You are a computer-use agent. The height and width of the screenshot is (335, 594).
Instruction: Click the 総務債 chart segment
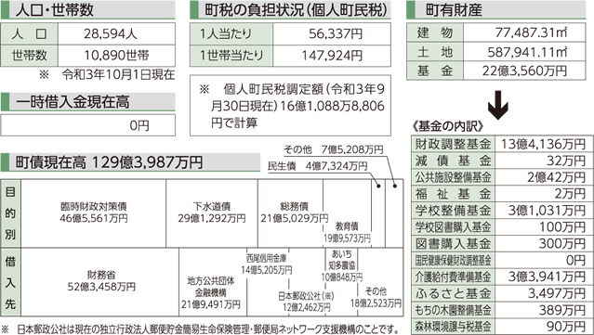[291, 213]
